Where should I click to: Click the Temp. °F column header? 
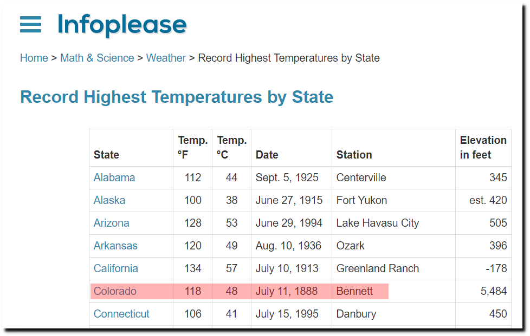click(x=193, y=147)
